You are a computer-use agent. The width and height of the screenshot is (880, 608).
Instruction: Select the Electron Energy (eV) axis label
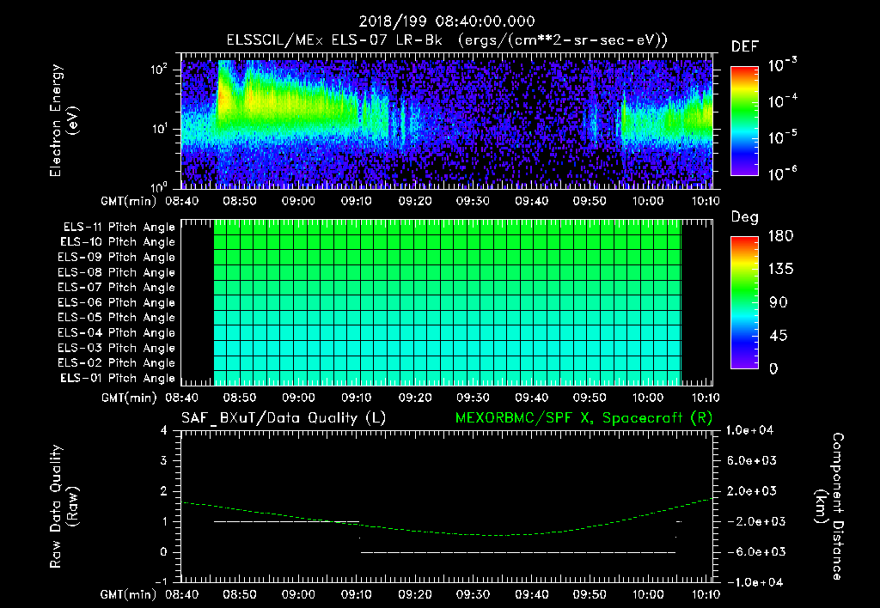click(x=64, y=120)
